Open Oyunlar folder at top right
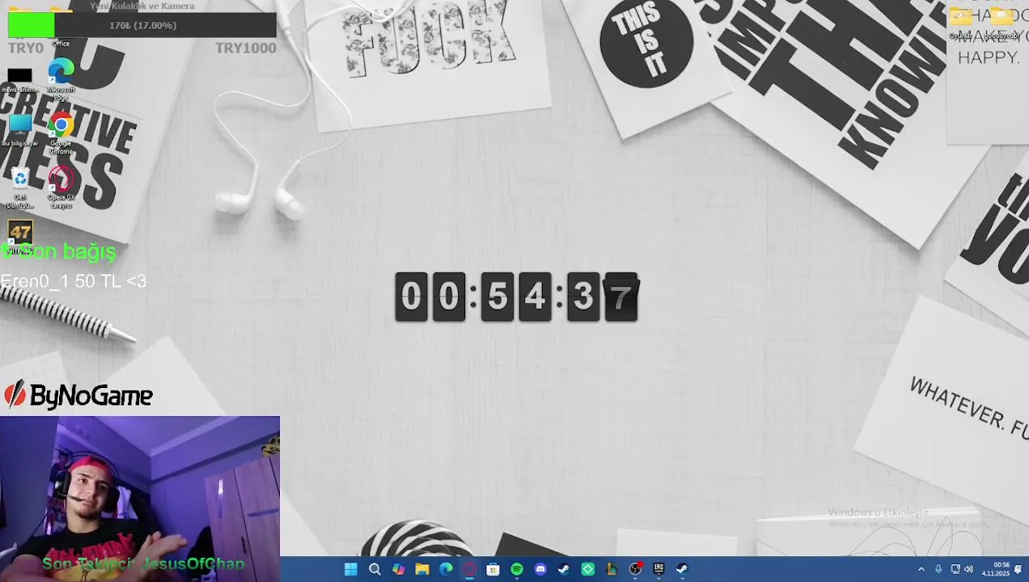 pyautogui.click(x=960, y=23)
